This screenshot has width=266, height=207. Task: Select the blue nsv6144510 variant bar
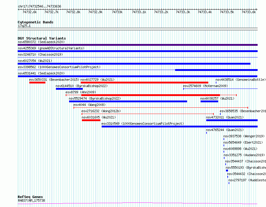coord(69,89)
